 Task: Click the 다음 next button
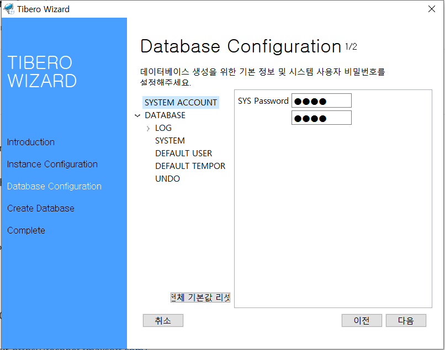coord(406,321)
